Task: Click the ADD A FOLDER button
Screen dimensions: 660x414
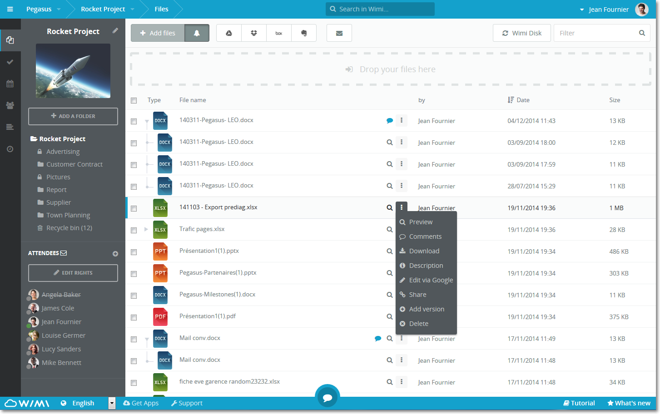Action: pyautogui.click(x=73, y=116)
